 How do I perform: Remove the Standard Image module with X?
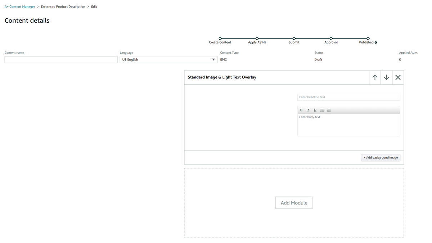click(398, 77)
